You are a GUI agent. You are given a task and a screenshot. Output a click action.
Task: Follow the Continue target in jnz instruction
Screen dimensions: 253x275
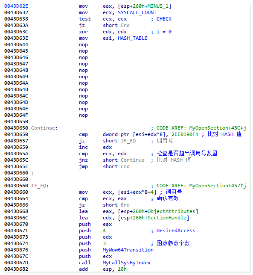132,160
